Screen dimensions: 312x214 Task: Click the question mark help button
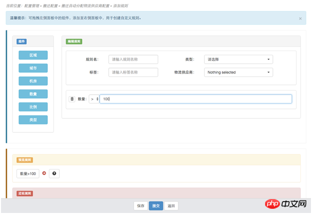(x=54, y=173)
